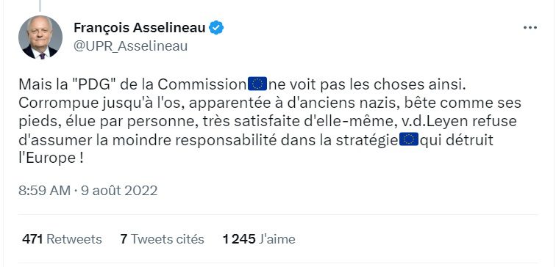Viewport: 556px width, 267px height.
Task: Click the 9 août 2022 date
Action: click(x=119, y=191)
